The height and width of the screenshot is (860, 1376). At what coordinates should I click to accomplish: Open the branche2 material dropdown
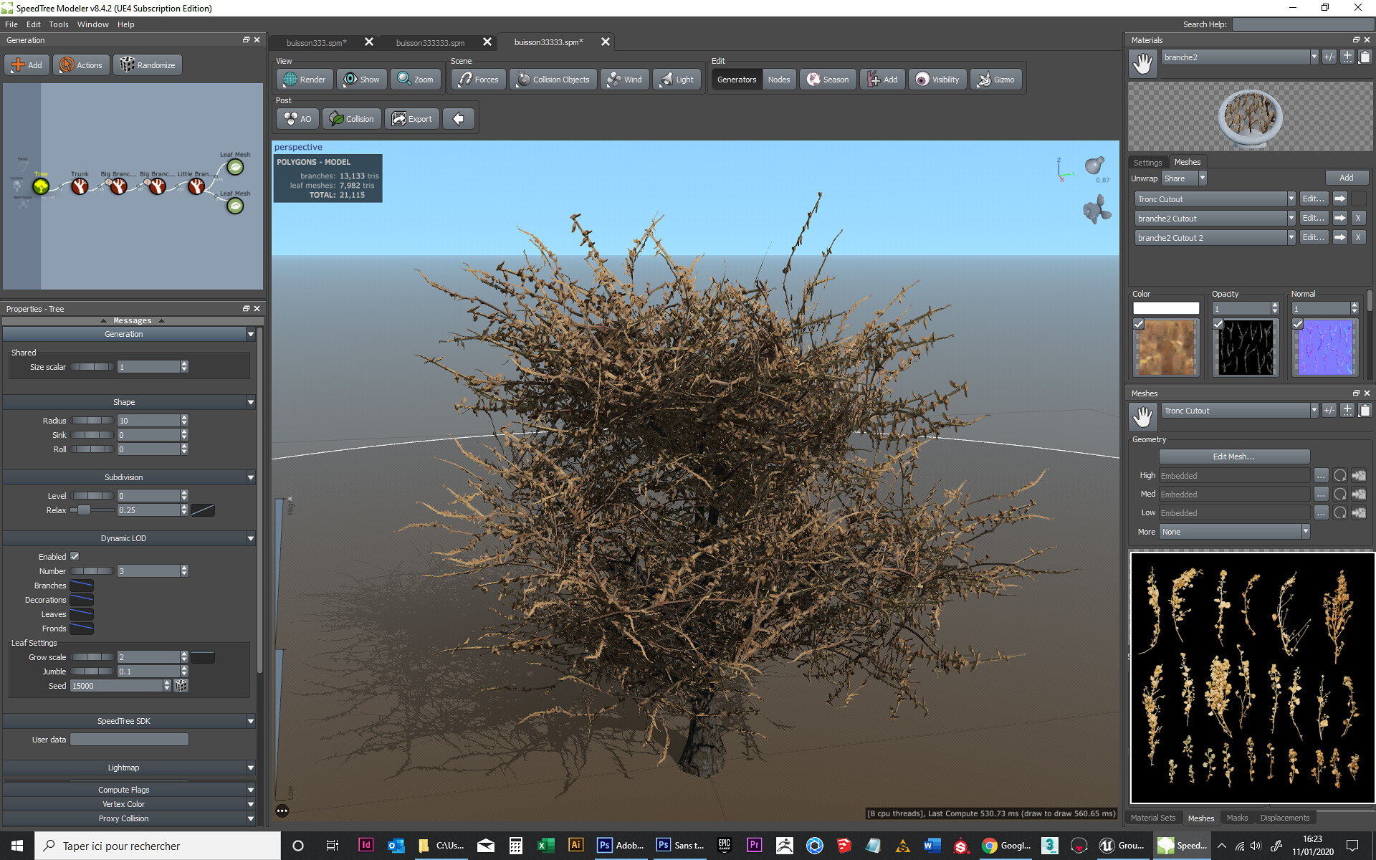click(x=1314, y=57)
